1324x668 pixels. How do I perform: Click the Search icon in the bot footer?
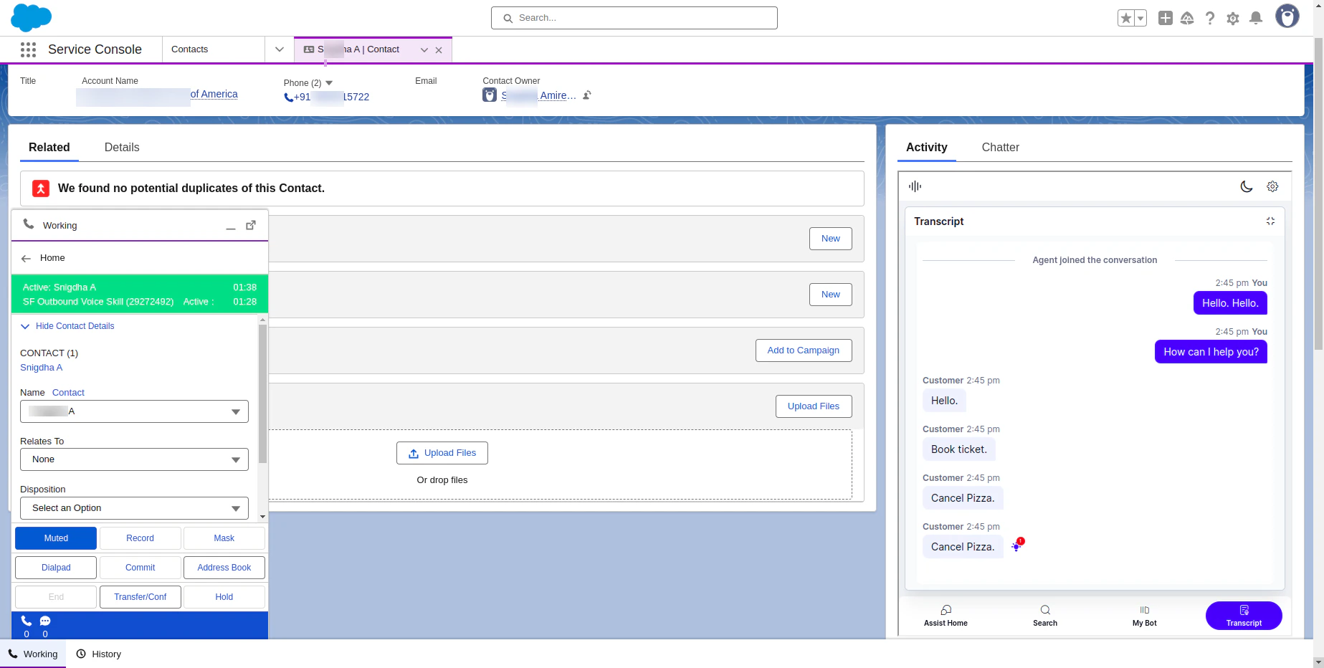1044,615
